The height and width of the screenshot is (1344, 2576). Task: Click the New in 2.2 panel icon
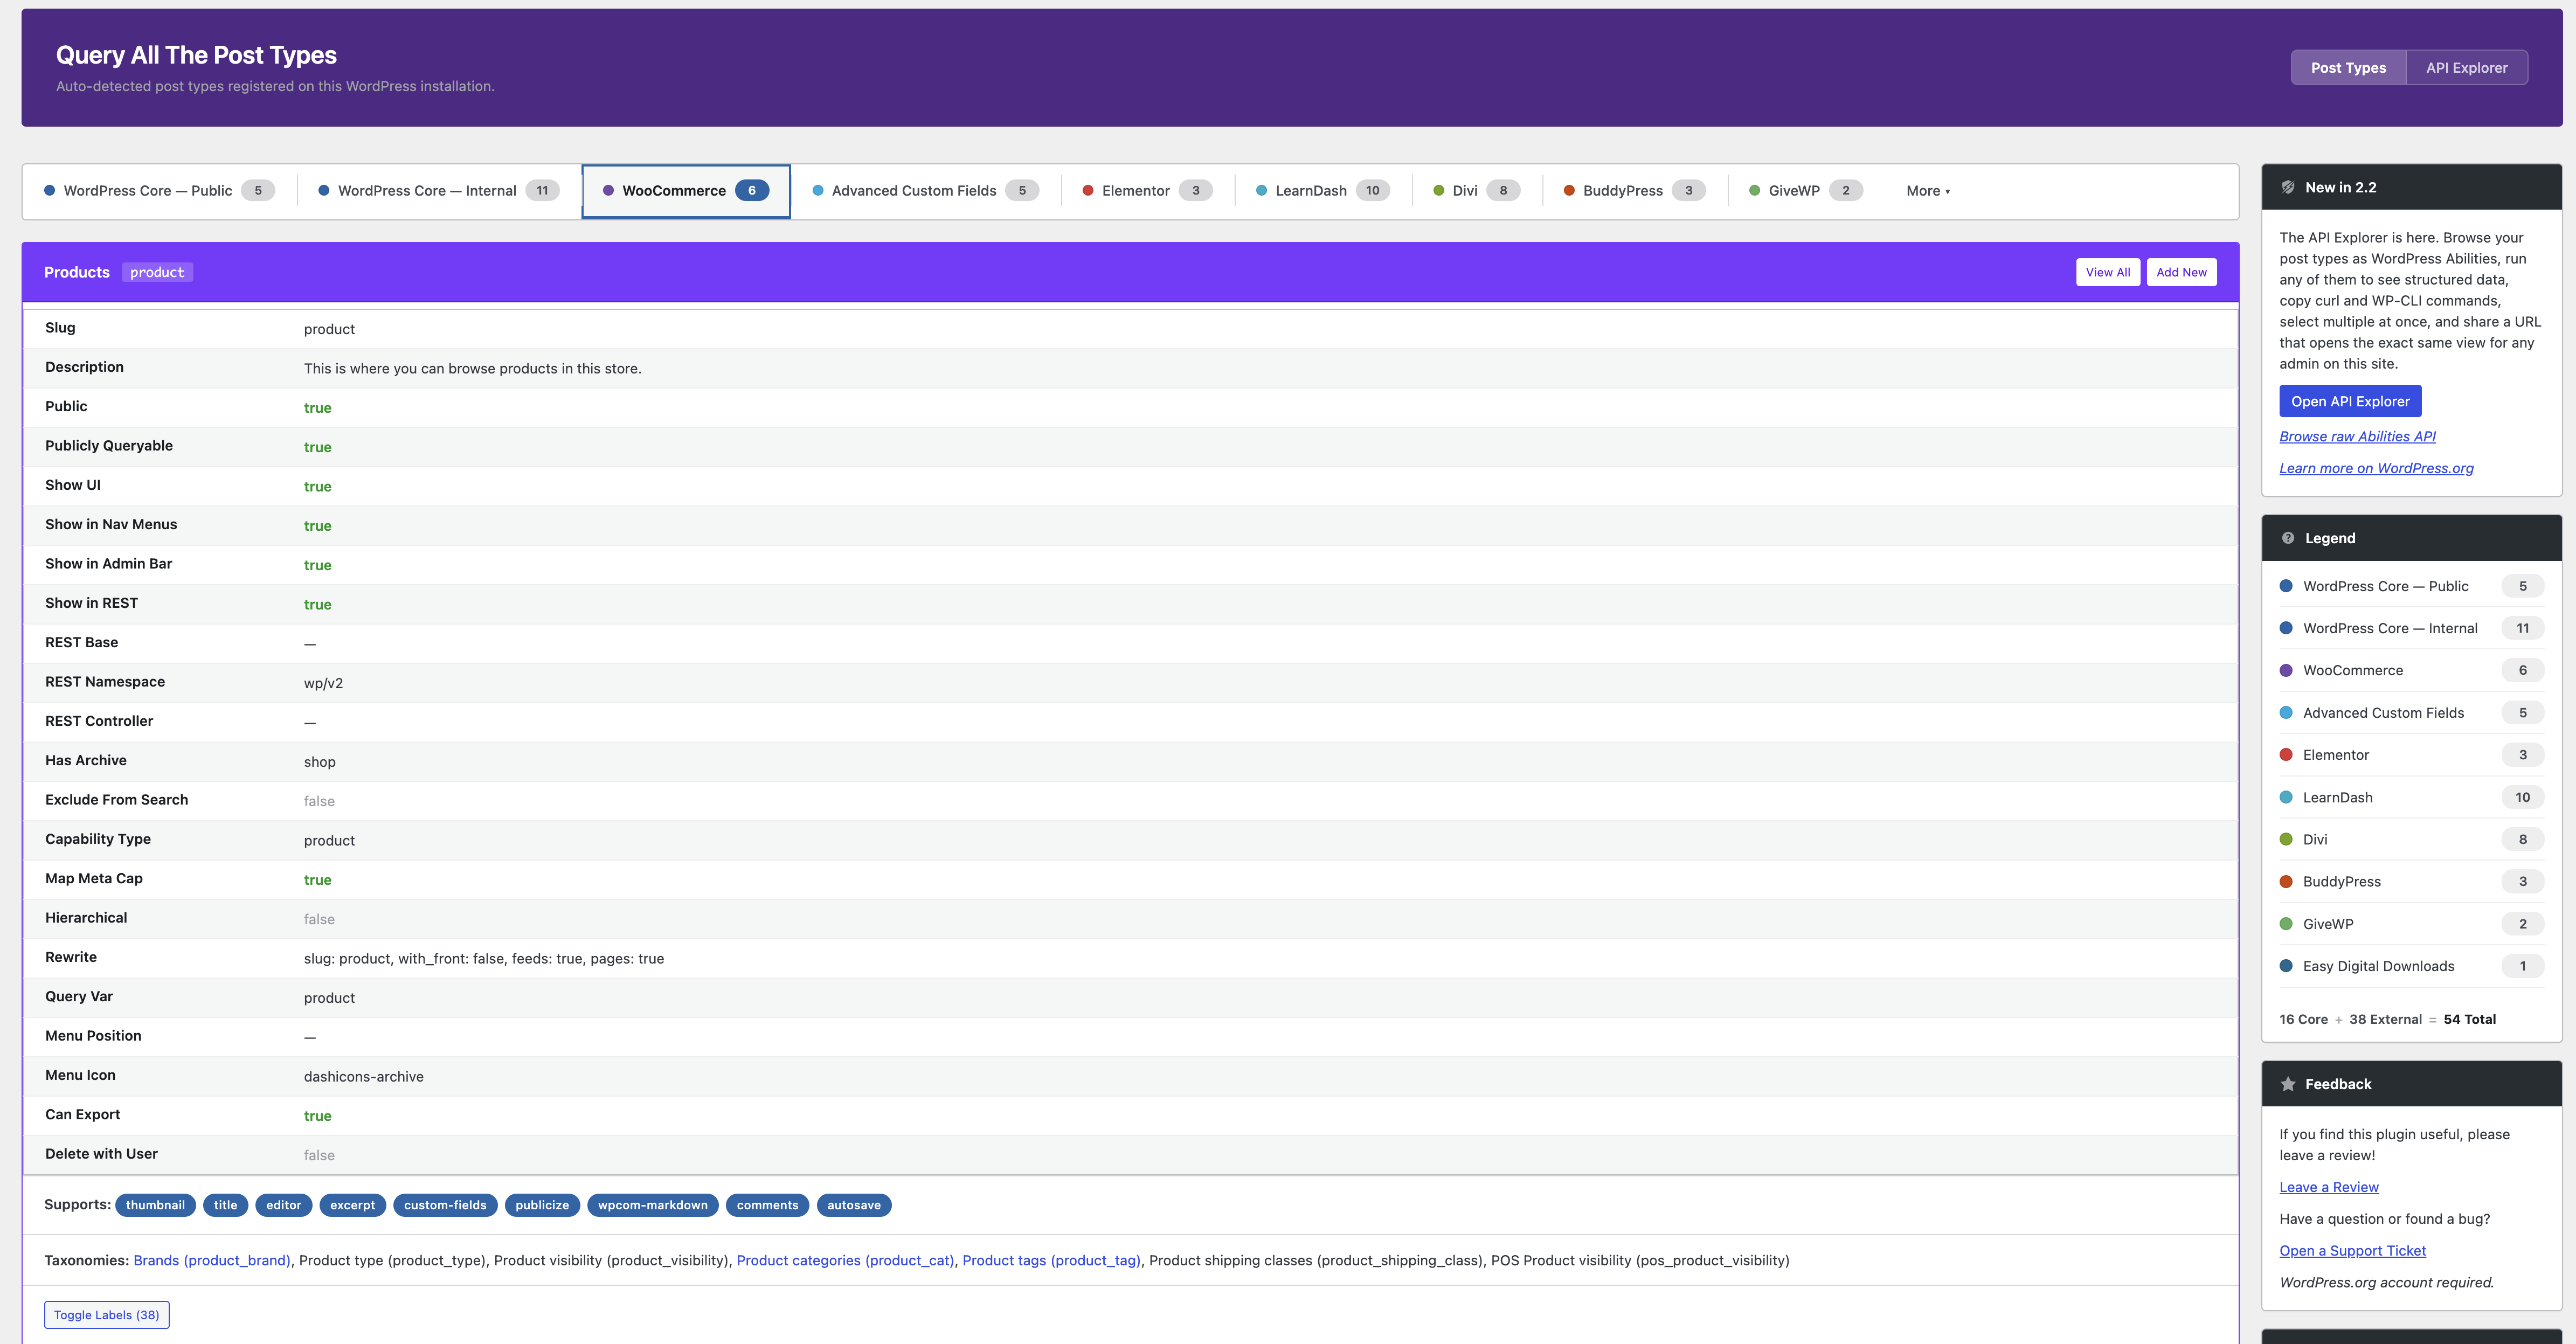pyautogui.click(x=2287, y=187)
